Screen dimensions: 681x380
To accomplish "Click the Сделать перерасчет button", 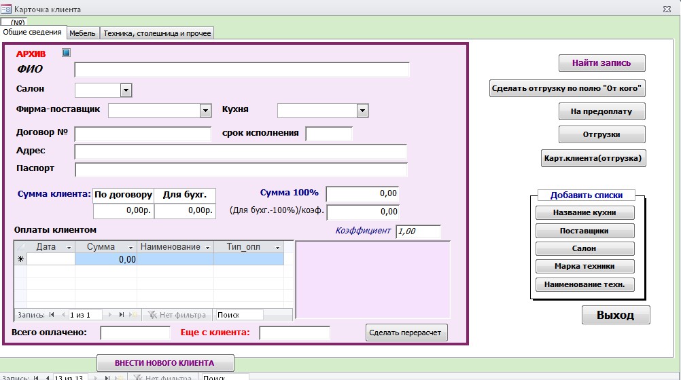I will coord(406,332).
